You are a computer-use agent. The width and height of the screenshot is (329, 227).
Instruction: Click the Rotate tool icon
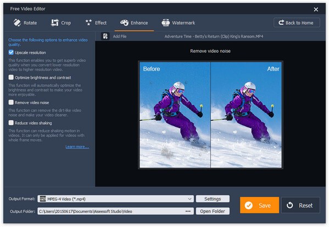click(17, 22)
